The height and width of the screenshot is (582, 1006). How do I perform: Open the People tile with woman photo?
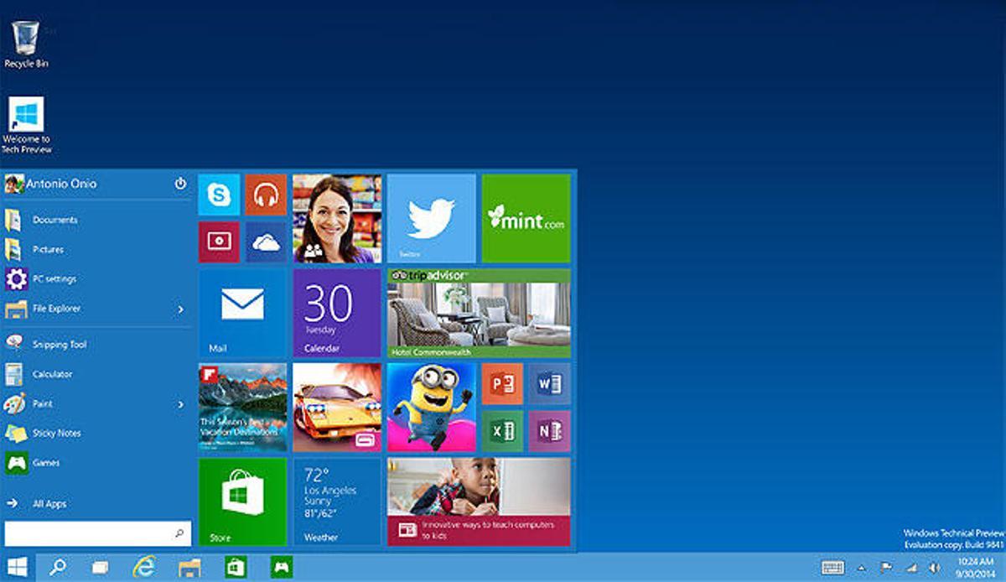pos(337,218)
